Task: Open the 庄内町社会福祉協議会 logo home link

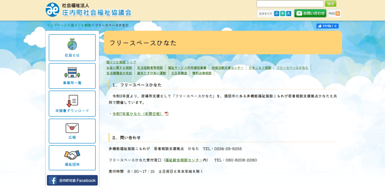Action: [89, 9]
